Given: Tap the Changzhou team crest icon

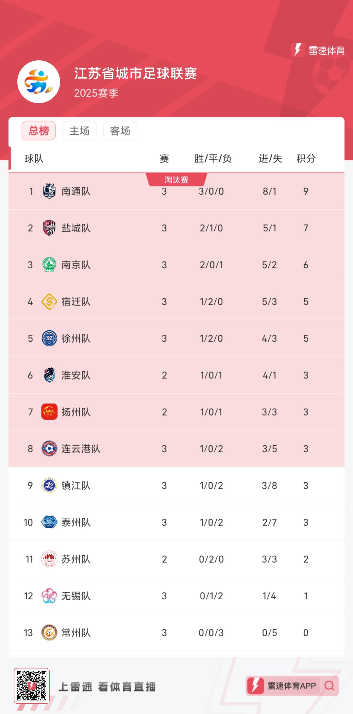Looking at the screenshot, I should point(49,632).
